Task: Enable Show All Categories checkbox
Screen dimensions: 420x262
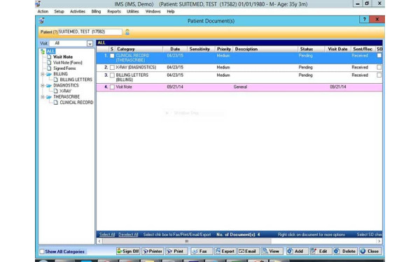Action: click(x=42, y=252)
